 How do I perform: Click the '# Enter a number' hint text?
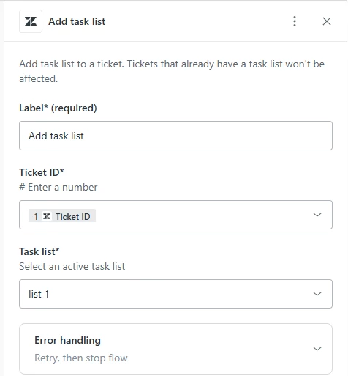point(58,187)
